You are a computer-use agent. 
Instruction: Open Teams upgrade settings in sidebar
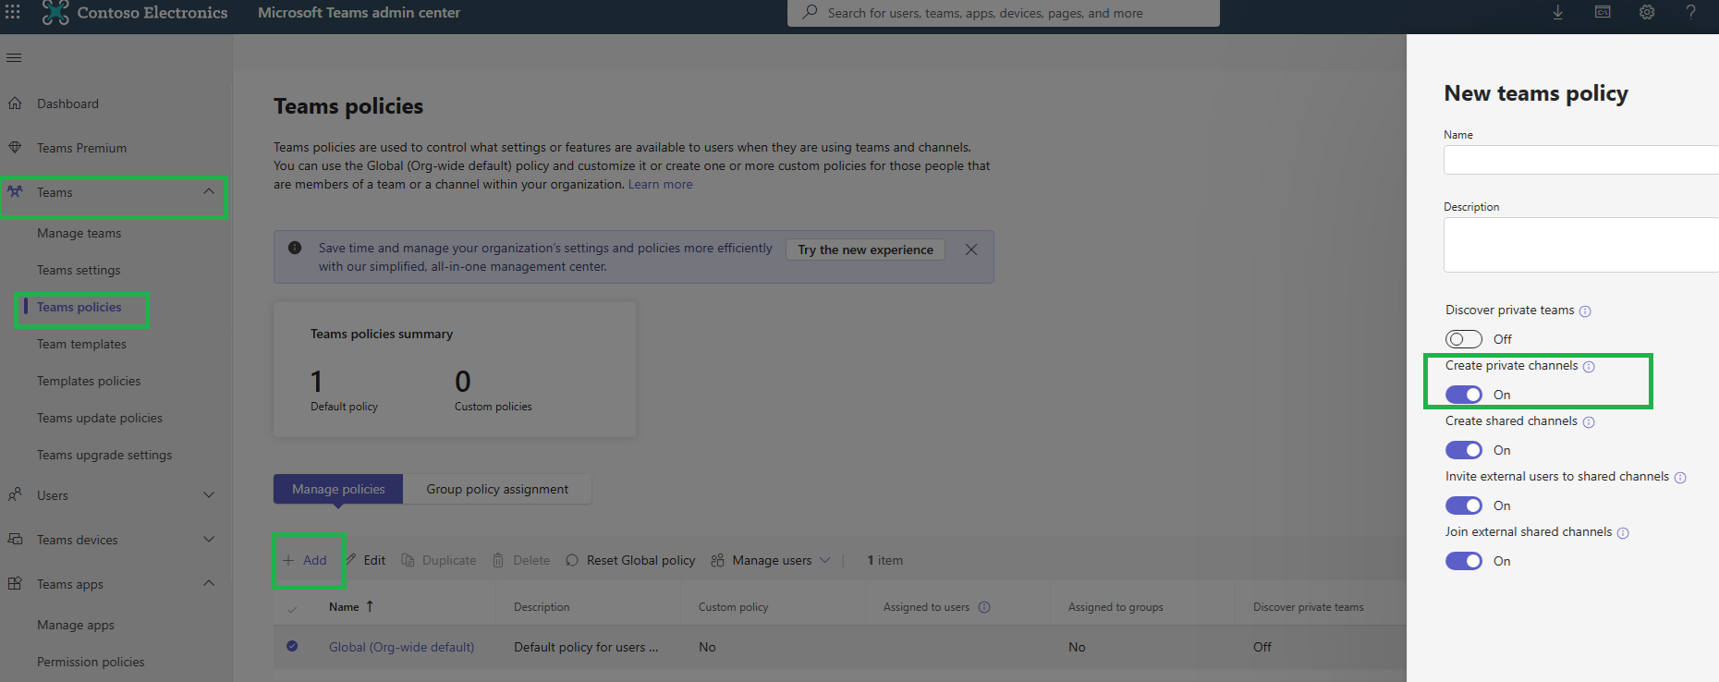point(104,455)
